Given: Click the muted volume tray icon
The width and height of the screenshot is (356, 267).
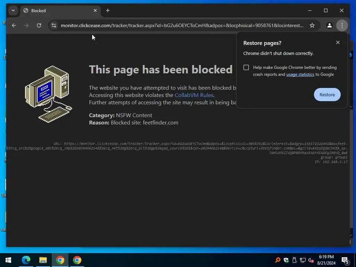Looking at the screenshot, I should click(311, 260).
